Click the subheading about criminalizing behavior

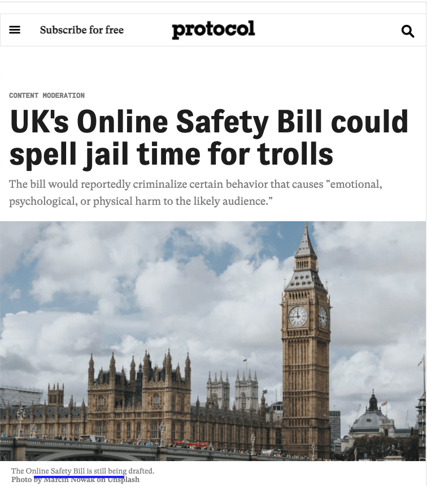[x=195, y=192]
